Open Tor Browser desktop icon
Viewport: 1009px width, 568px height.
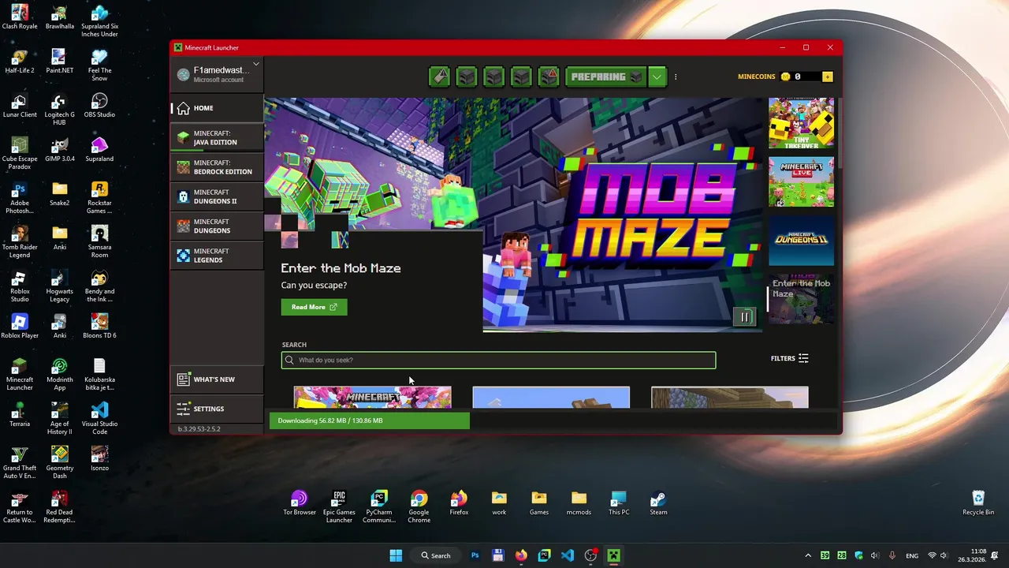(300, 503)
